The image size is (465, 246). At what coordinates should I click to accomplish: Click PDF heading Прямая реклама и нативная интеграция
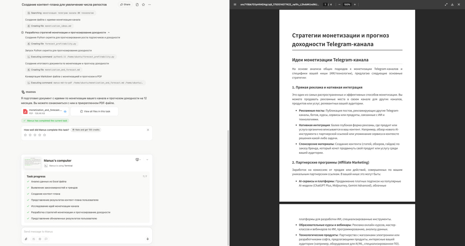[327, 88]
